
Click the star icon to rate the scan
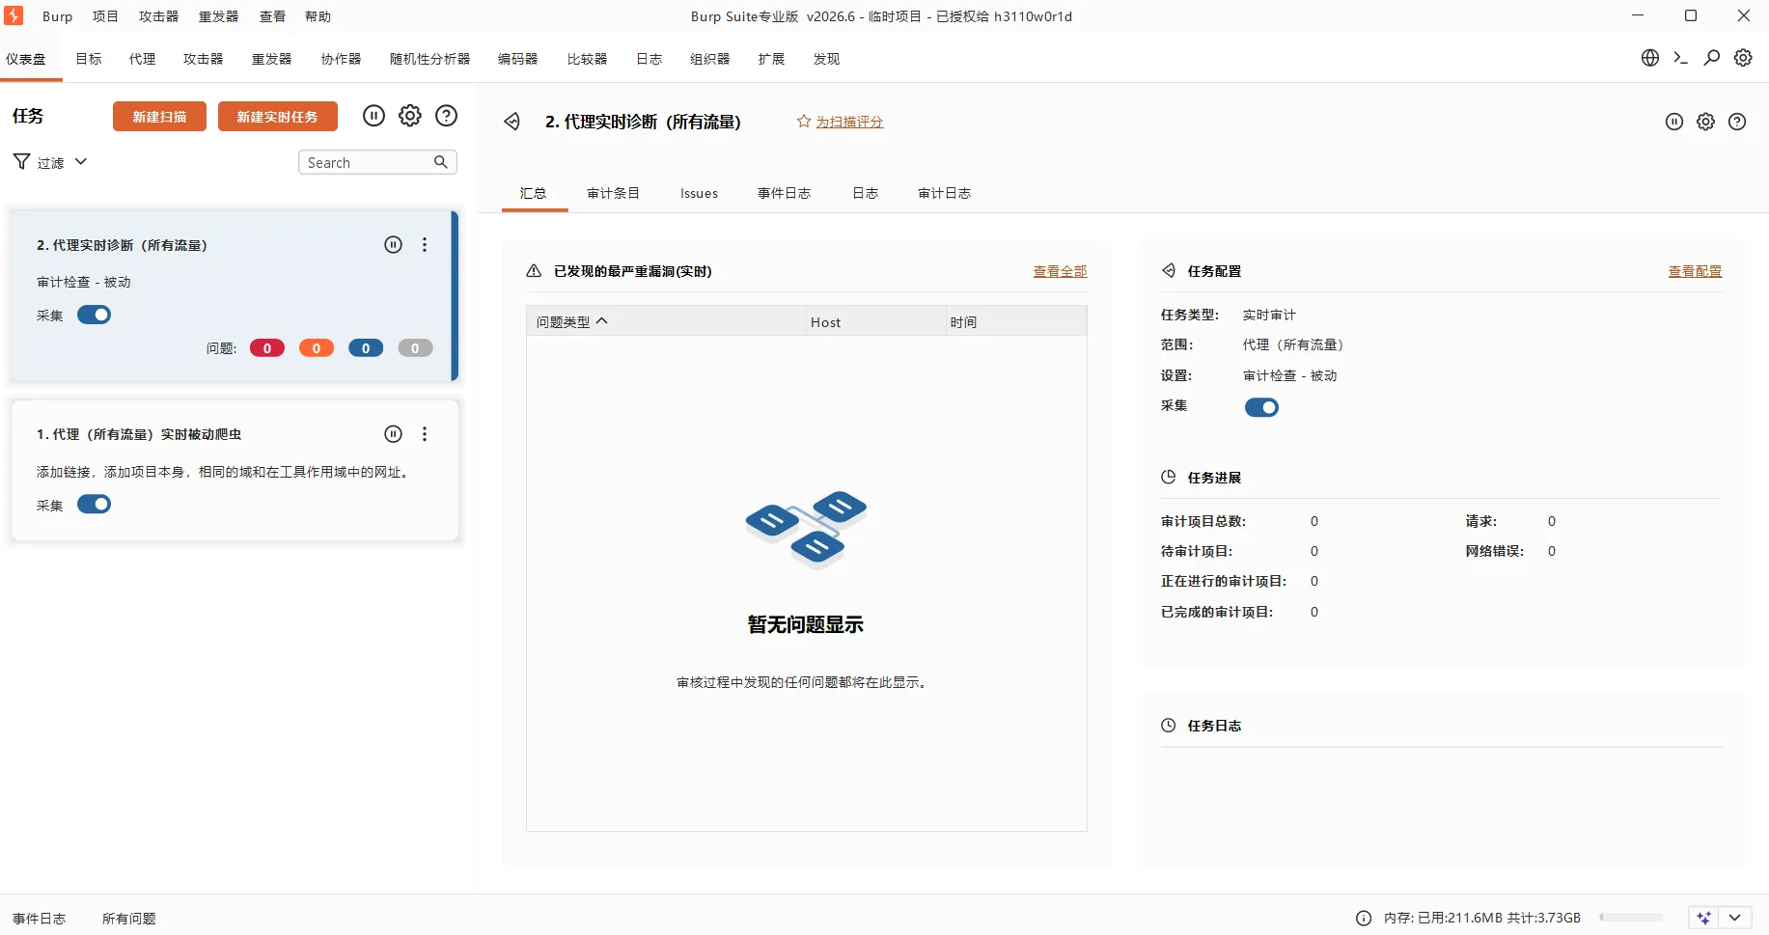(x=803, y=121)
